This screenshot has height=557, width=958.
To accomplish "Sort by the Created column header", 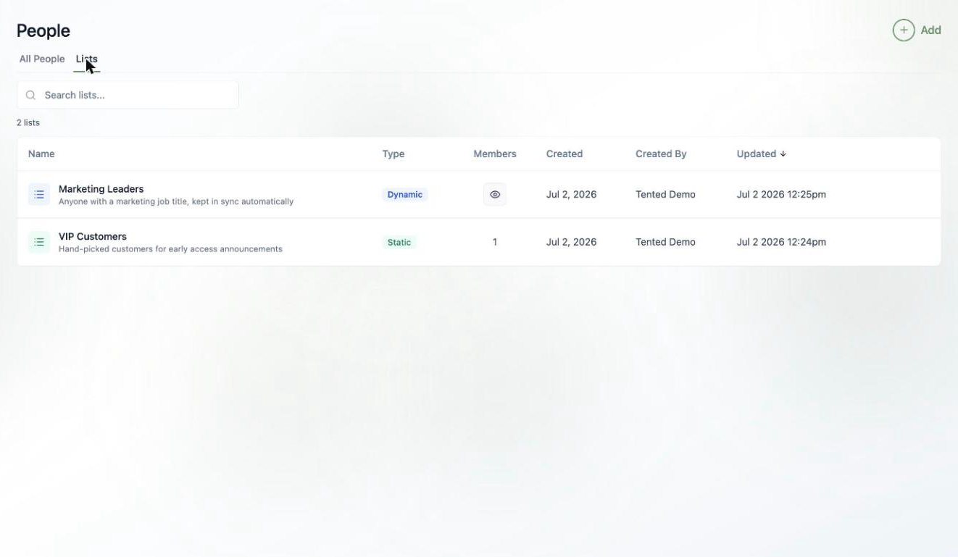I will (565, 154).
